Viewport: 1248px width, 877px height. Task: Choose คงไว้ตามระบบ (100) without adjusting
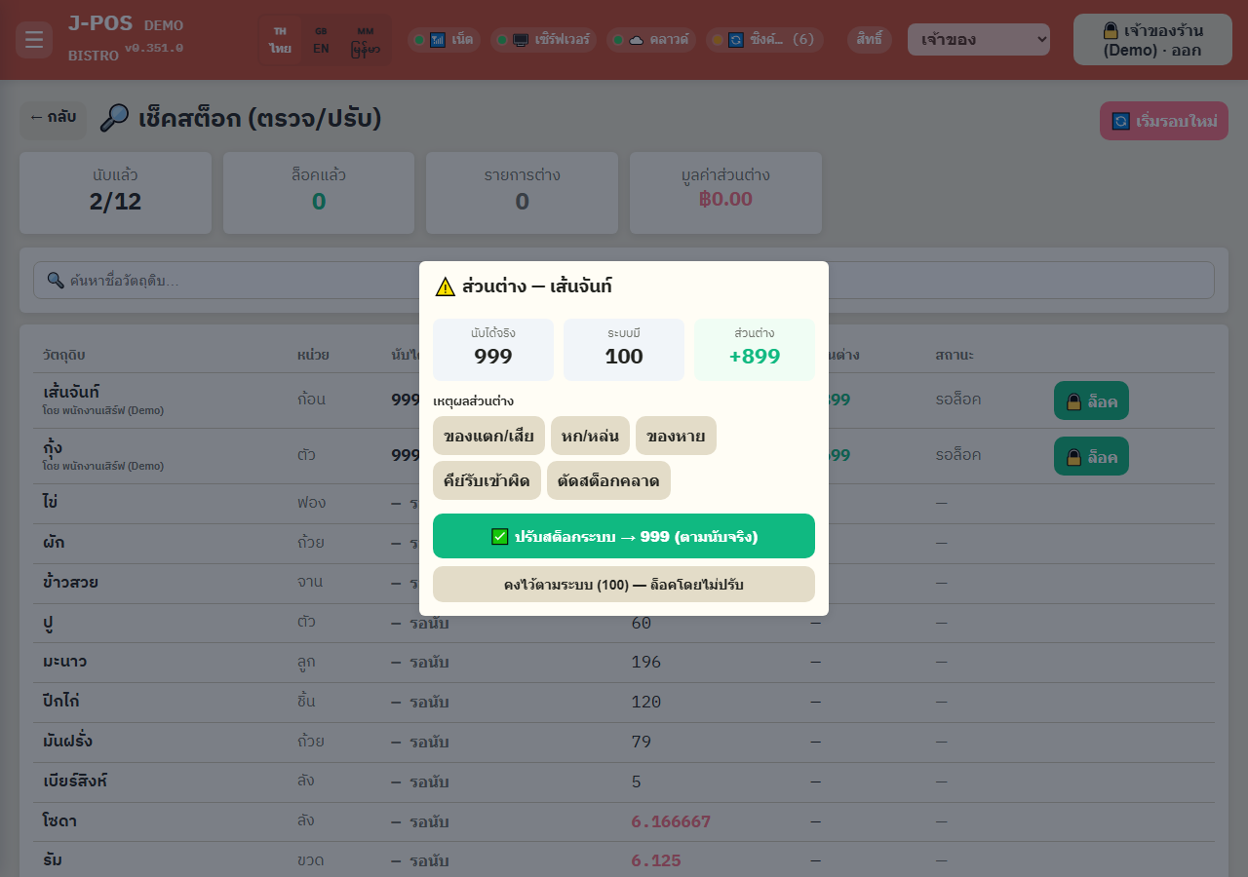click(624, 585)
